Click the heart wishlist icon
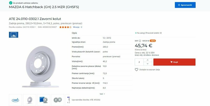This screenshot has width=210, height=106. [x=136, y=70]
